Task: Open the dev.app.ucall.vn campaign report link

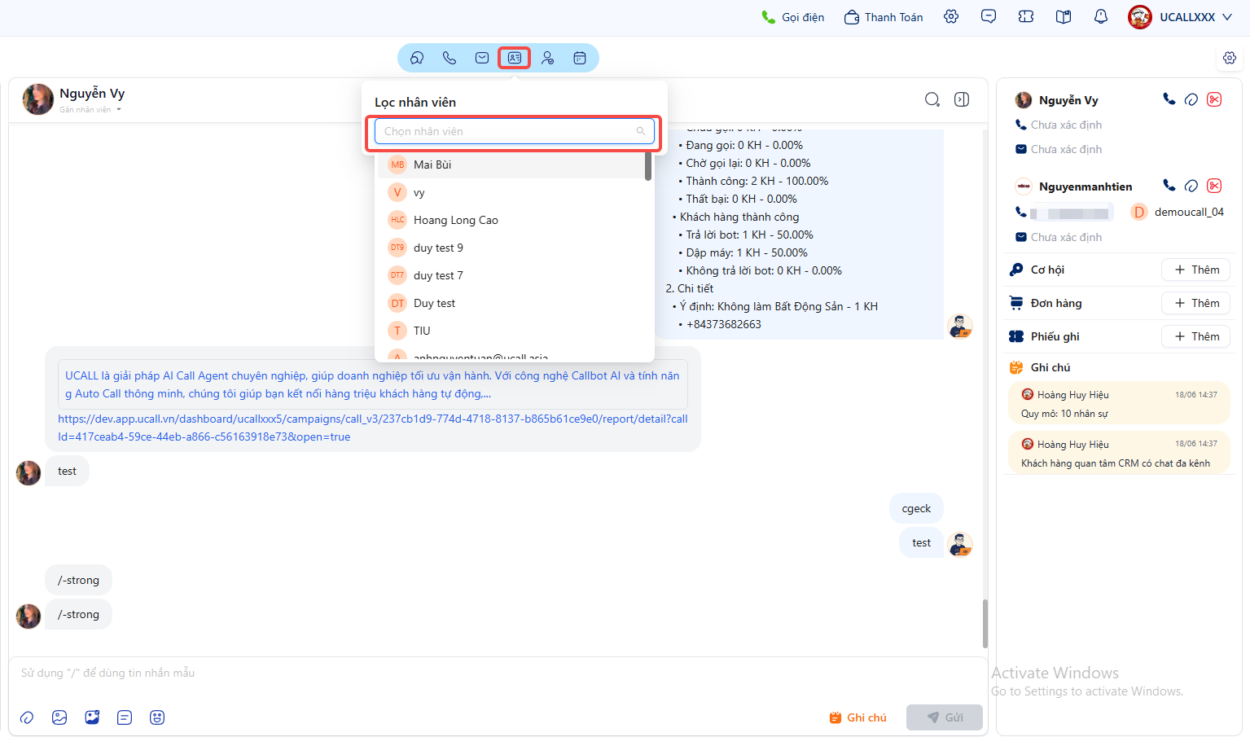Action: coord(373,428)
